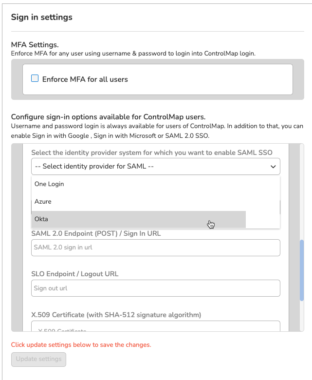This screenshot has width=312, height=380.
Task: Click the Select the identity provider system label
Action: (152, 152)
